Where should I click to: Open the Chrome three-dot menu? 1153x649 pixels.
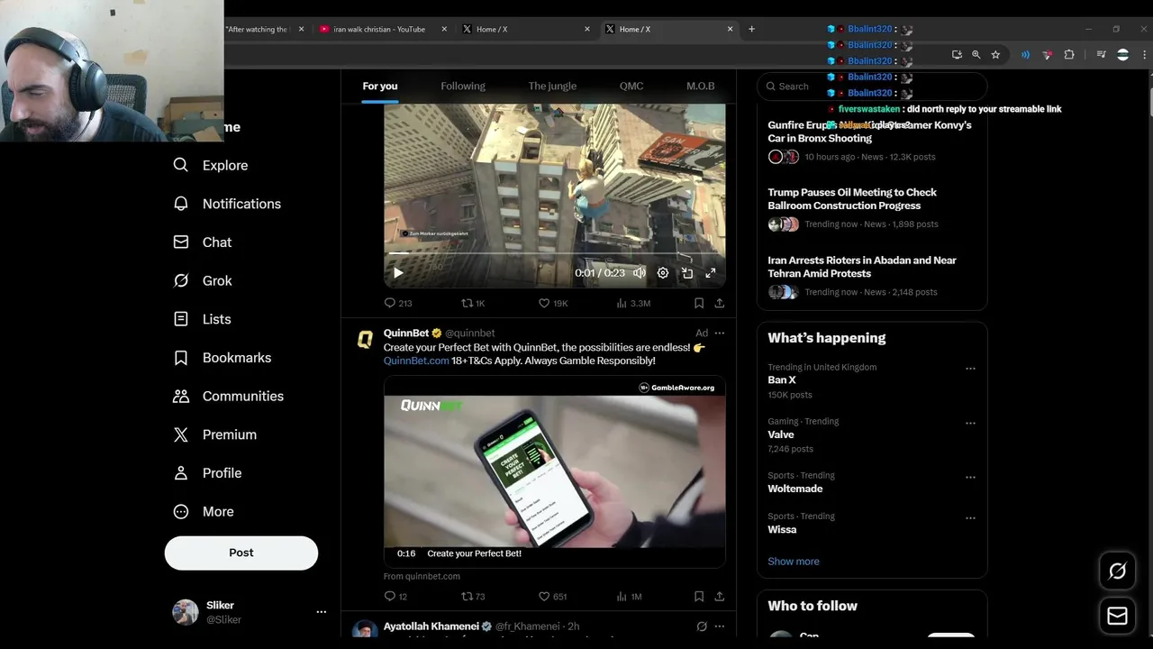1145,55
